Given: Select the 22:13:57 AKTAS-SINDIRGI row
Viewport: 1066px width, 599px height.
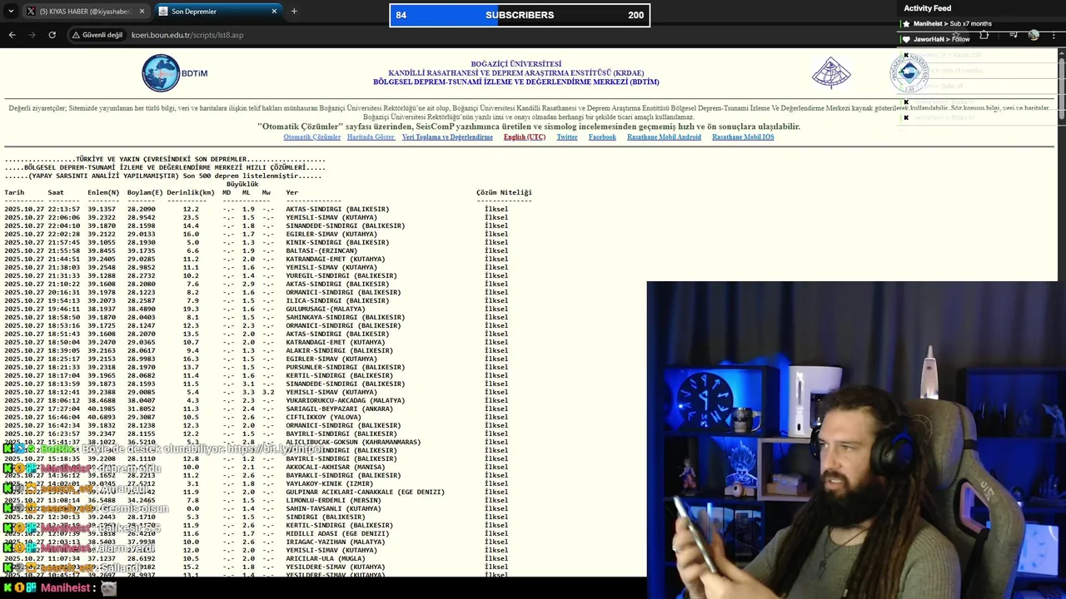Looking at the screenshot, I should coord(256,209).
